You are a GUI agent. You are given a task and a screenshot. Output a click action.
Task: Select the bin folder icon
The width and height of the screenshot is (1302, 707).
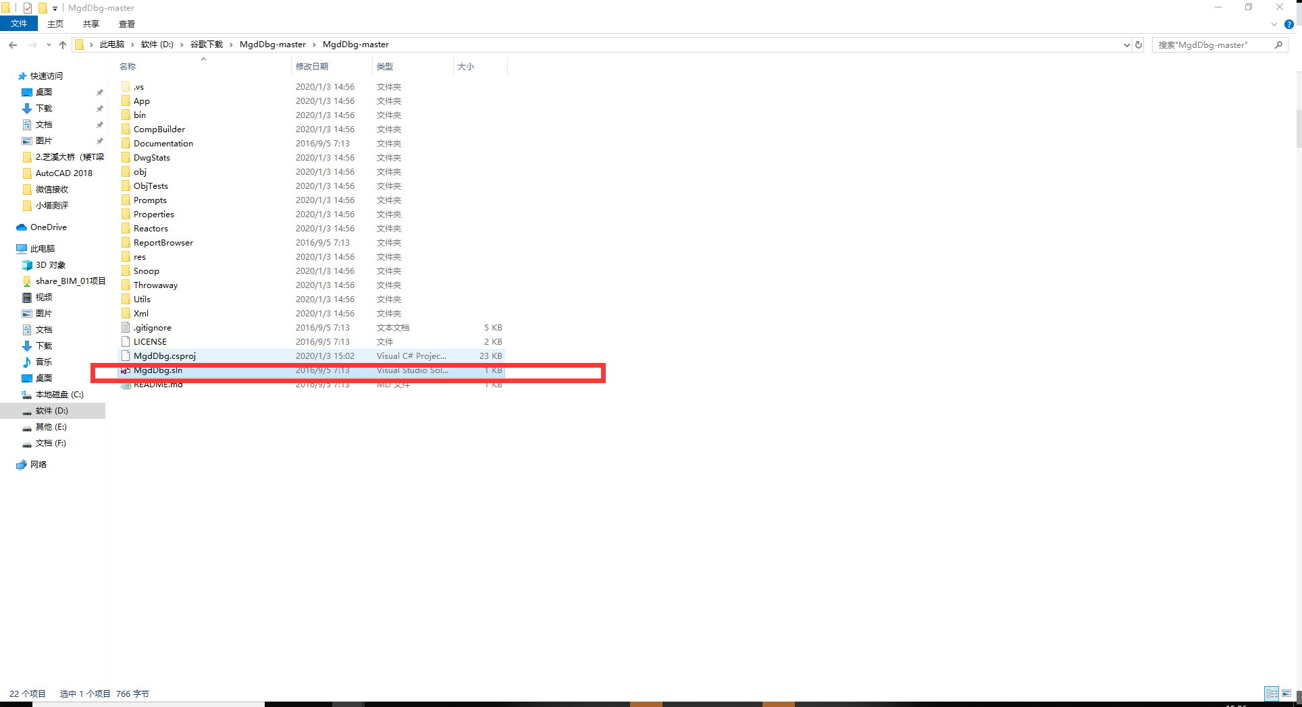pyautogui.click(x=126, y=115)
